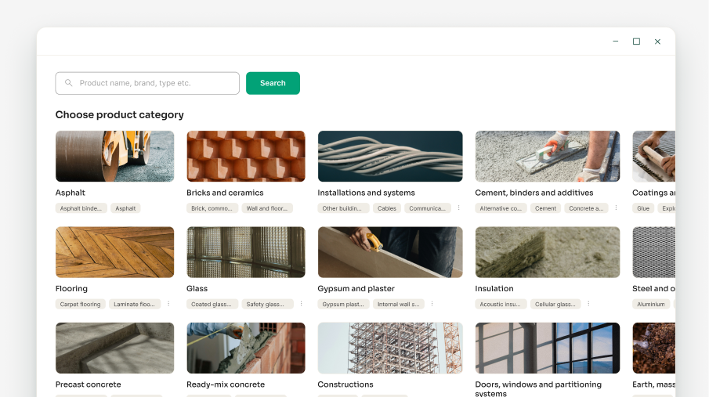Select the Bricks and ceramics title

click(225, 193)
